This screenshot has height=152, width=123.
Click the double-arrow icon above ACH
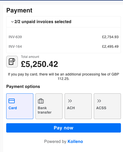coord(70,101)
